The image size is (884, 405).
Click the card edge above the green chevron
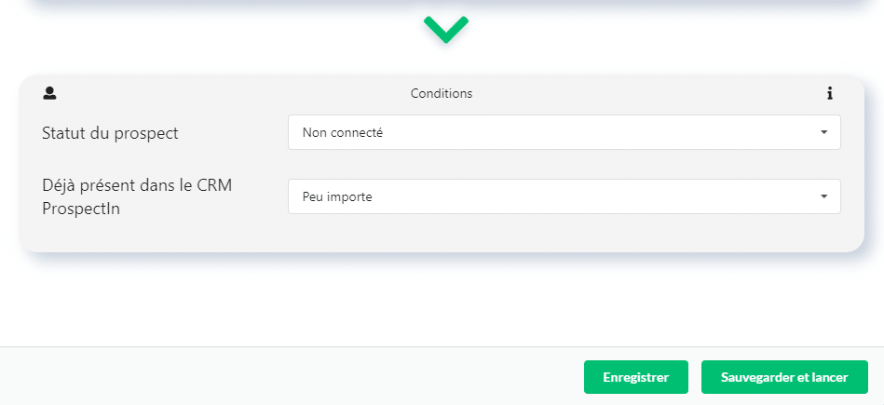446,4
